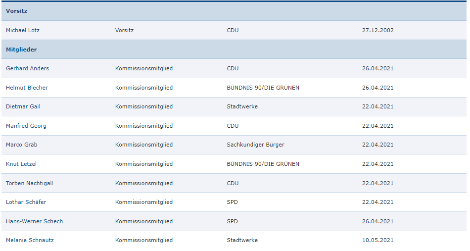Open Lothar Schäfer's member entry
470x251 pixels.
point(26,202)
